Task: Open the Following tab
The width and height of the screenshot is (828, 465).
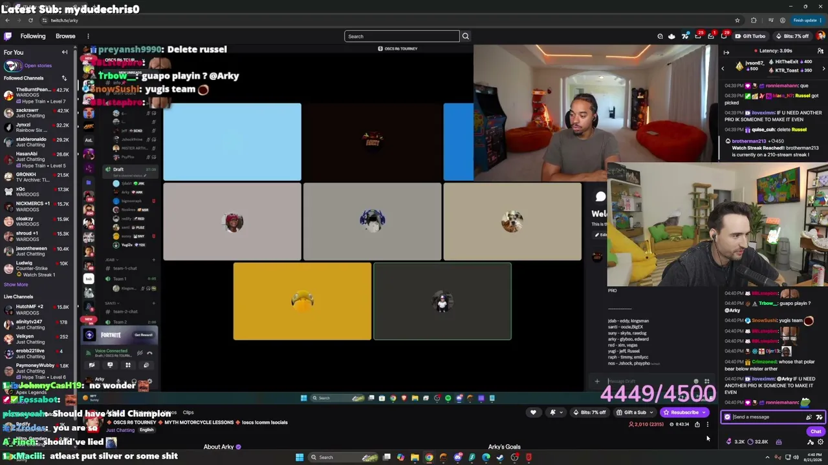Action: tap(33, 36)
